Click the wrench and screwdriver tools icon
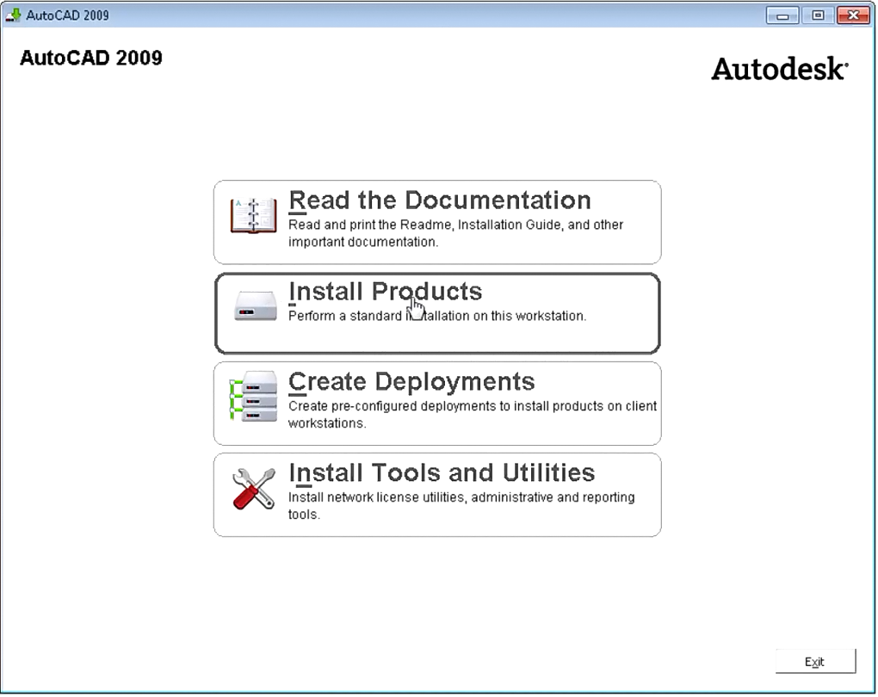This screenshot has height=697, width=878. tap(254, 488)
